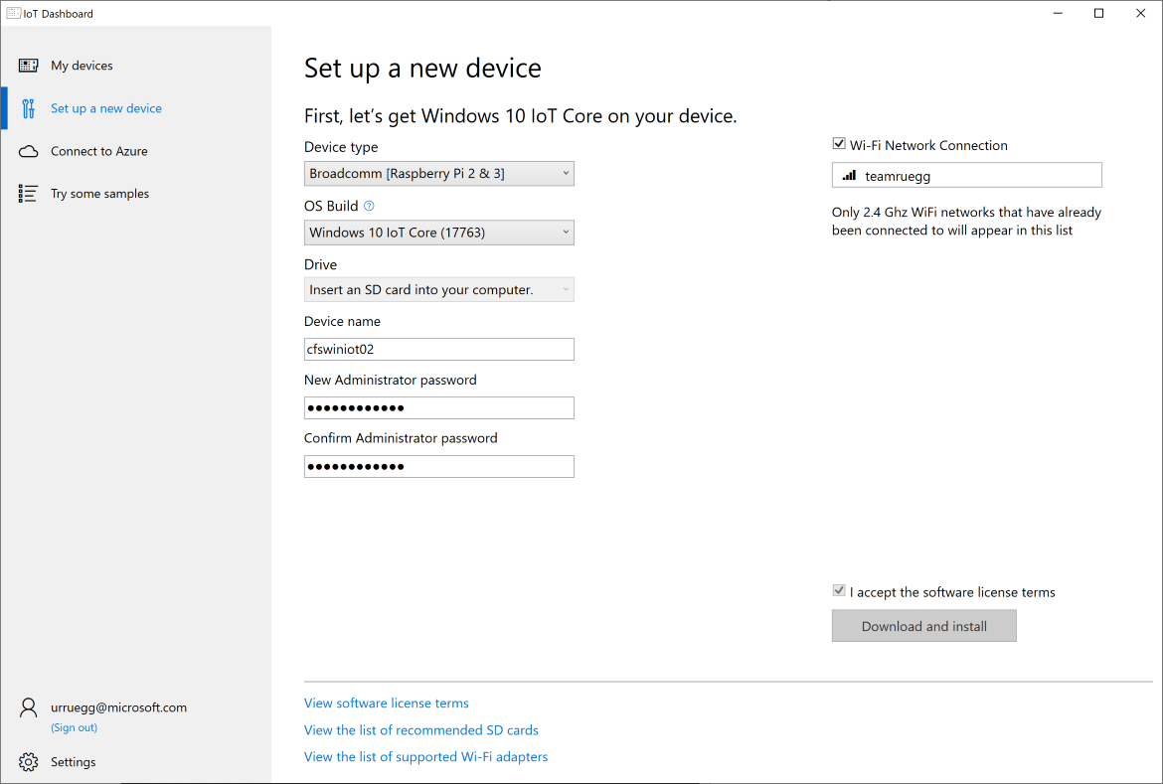Click the New Administrator password field
The width and height of the screenshot is (1163, 784).
tap(439, 407)
